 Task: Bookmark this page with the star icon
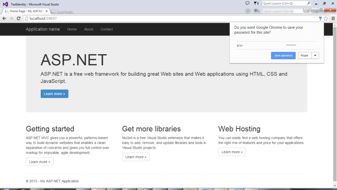(326, 18)
